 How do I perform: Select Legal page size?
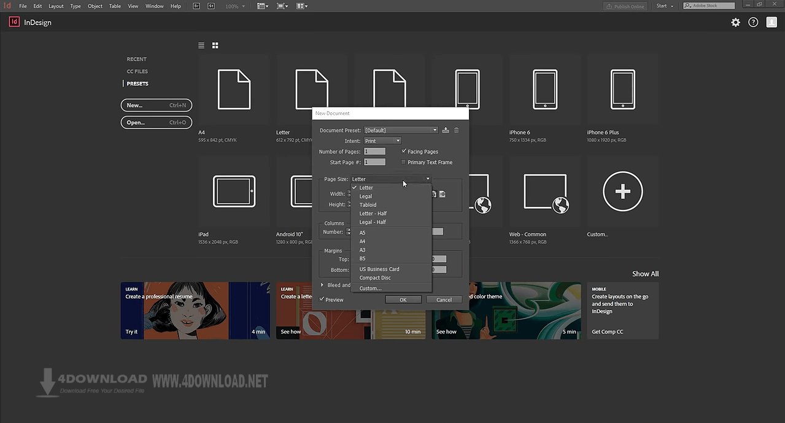click(391, 196)
